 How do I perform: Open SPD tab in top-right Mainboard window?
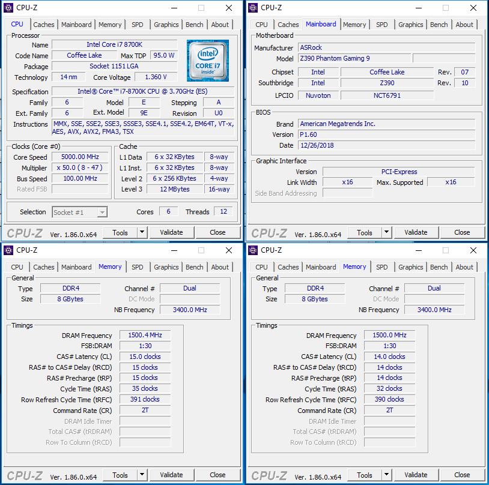pos(381,25)
